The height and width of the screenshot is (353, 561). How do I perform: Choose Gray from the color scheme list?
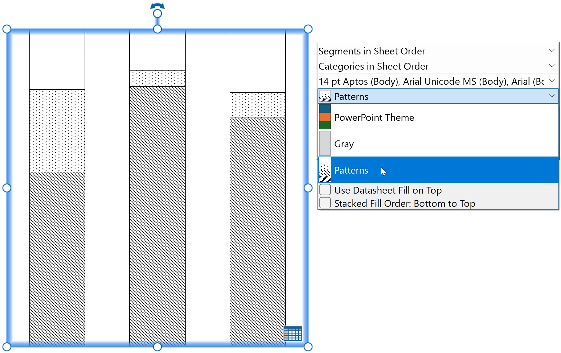click(x=344, y=144)
